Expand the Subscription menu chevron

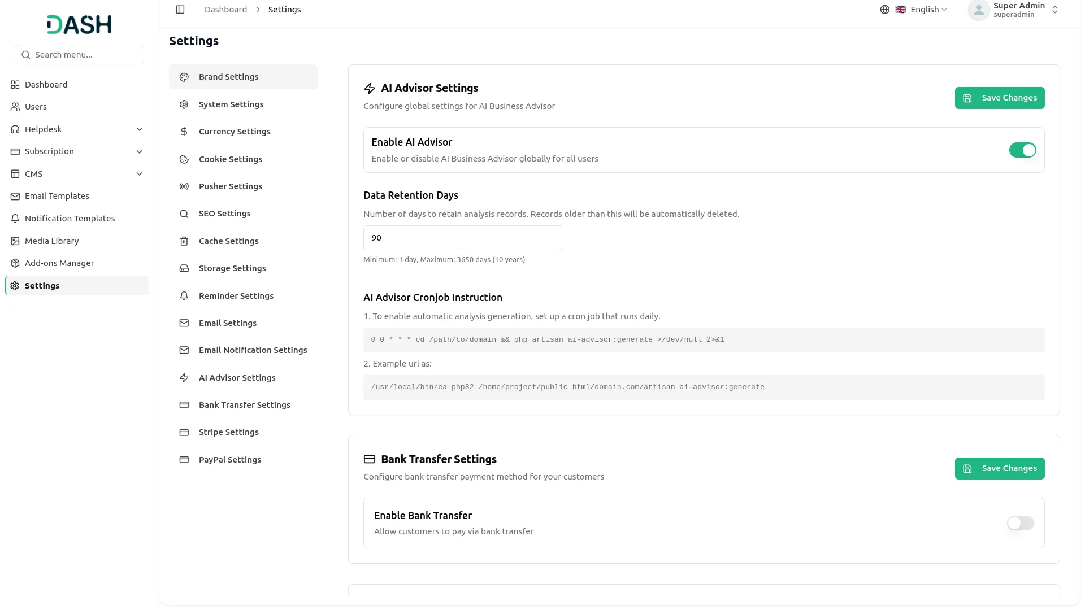pyautogui.click(x=140, y=151)
